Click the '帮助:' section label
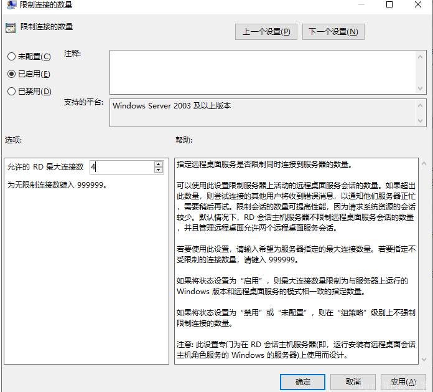The image size is (433, 392). coord(184,140)
